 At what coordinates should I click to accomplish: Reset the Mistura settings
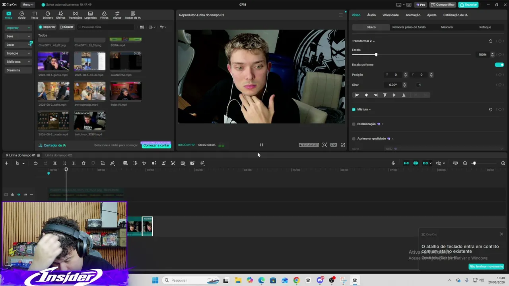pos(490,110)
